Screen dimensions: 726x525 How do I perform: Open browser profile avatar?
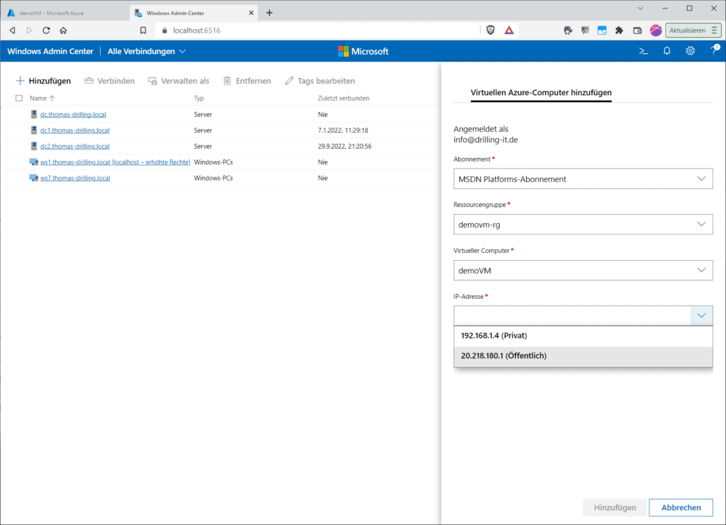tap(656, 30)
